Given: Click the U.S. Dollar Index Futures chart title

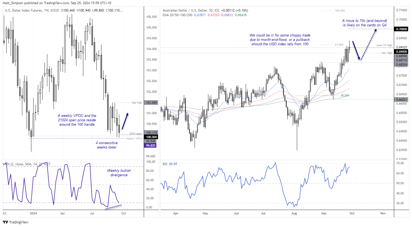Looking at the screenshot, I should coord(24,10).
